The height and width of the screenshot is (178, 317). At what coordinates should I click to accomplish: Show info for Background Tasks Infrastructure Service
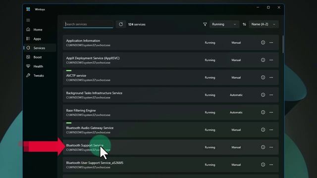[263, 94]
